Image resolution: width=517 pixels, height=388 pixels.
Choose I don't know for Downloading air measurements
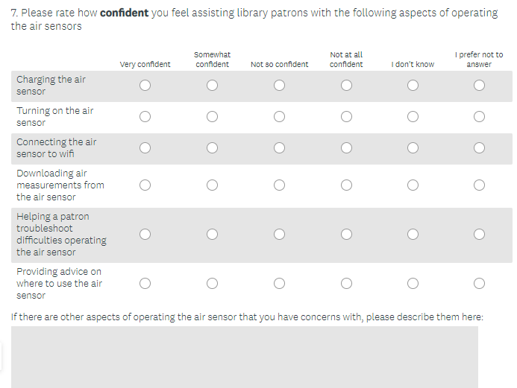pyautogui.click(x=413, y=185)
